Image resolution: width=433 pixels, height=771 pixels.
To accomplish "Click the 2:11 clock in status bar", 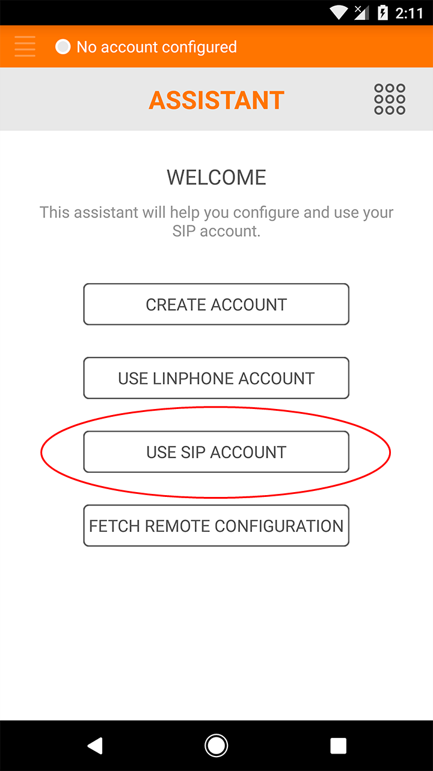I will [409, 13].
